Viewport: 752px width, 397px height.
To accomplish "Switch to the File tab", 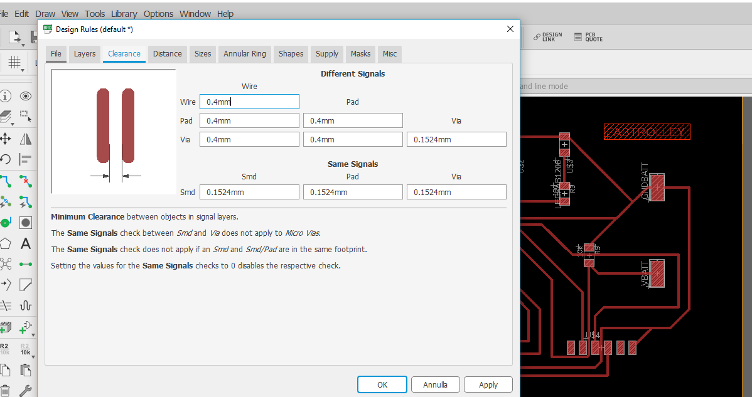I will [56, 54].
